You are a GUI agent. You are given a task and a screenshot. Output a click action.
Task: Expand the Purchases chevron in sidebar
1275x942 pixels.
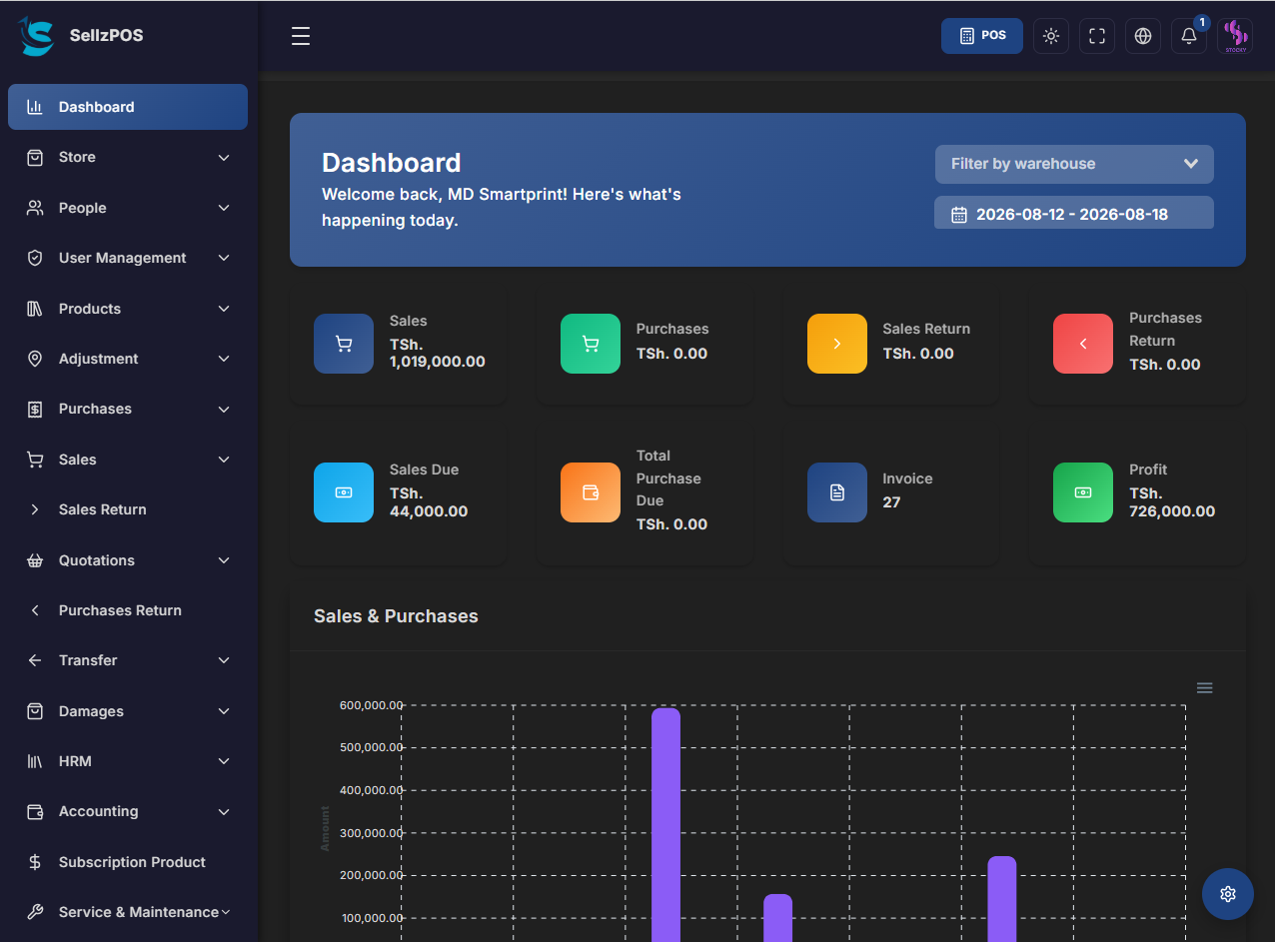tap(224, 410)
